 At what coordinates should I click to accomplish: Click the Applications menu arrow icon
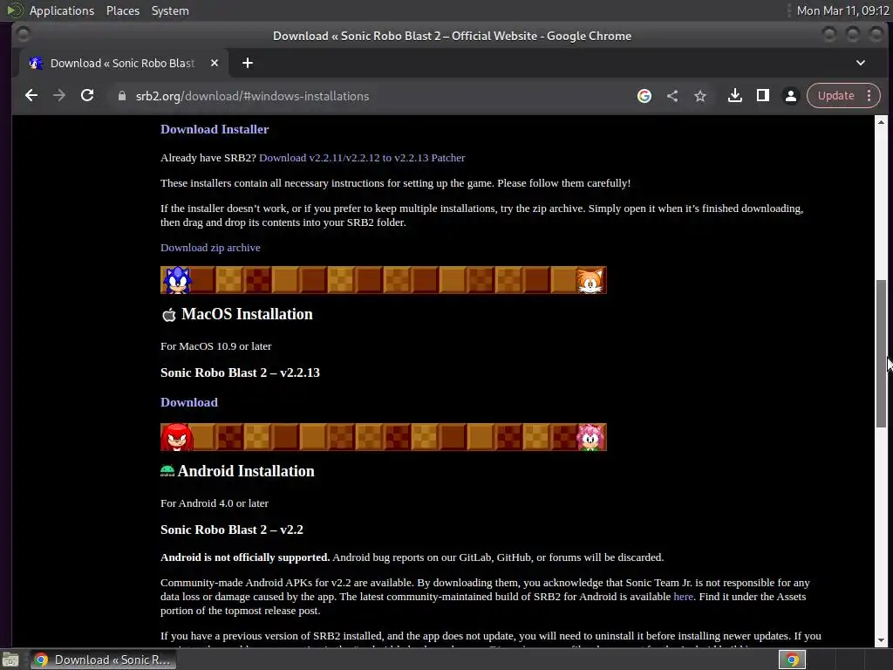15,10
